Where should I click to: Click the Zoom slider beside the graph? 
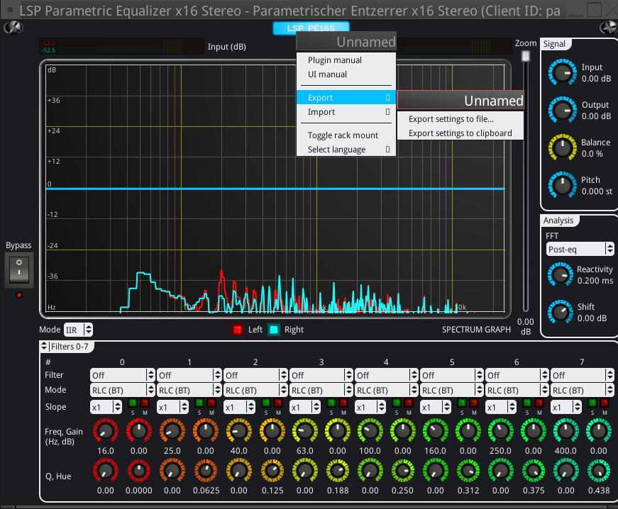point(525,55)
